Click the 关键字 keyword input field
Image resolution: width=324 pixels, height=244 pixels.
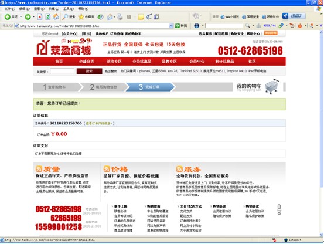tap(62, 72)
